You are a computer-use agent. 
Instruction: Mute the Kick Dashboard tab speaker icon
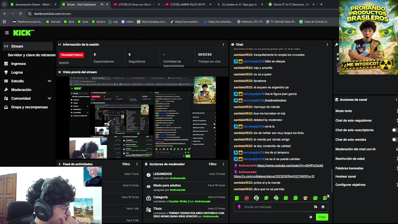[x=102, y=4]
